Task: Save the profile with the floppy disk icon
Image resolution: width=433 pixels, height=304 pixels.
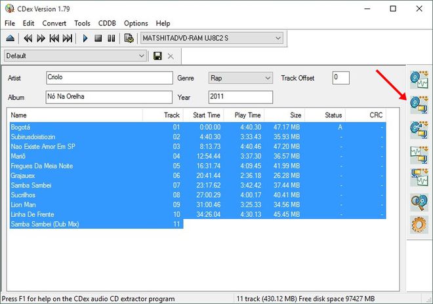Action: coord(157,56)
